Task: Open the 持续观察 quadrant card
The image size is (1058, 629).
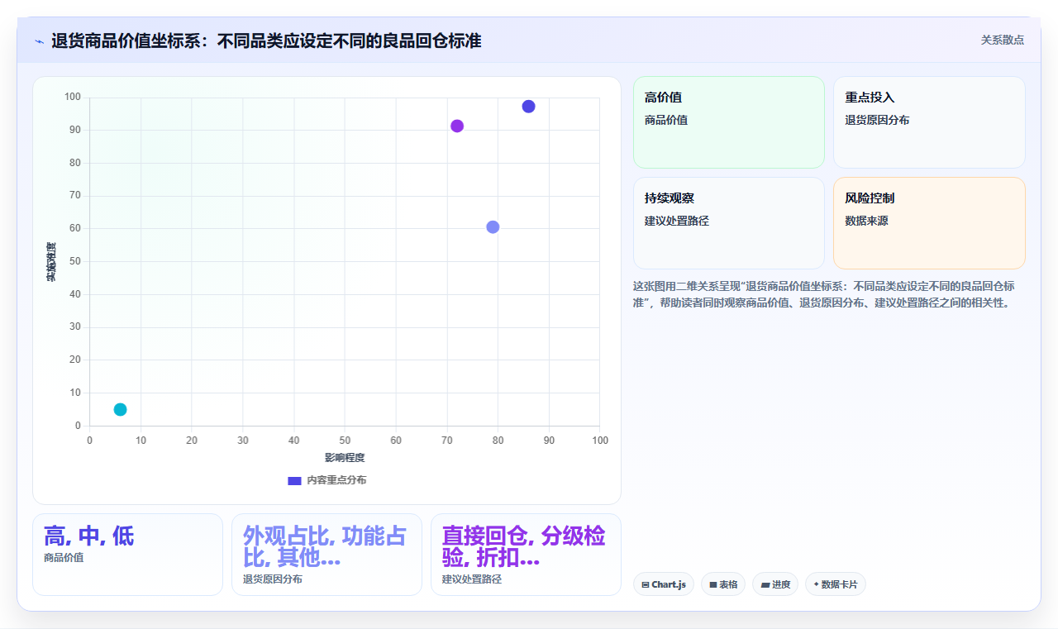Action: [729, 223]
